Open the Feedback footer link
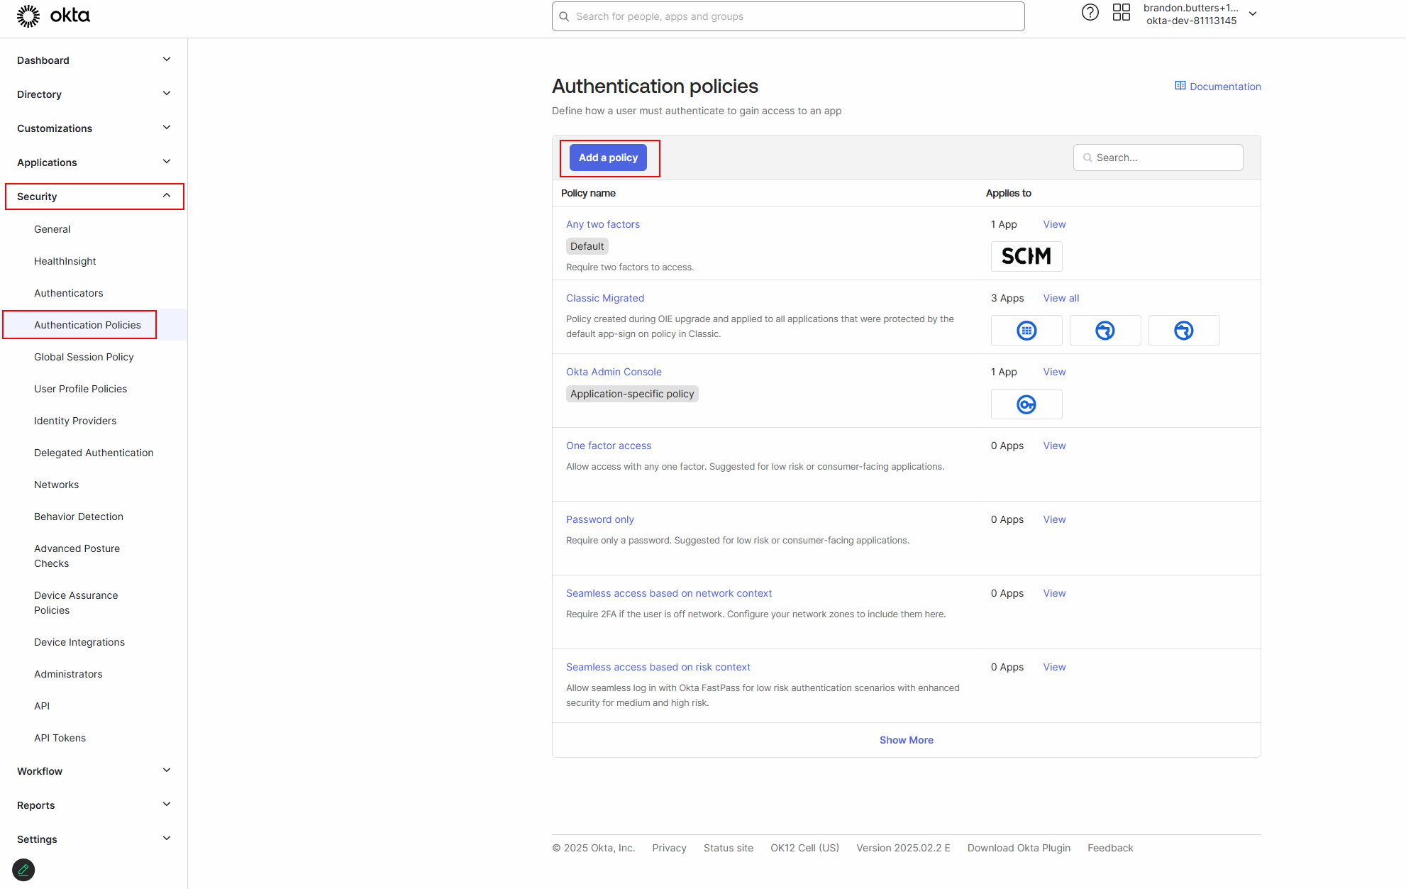The width and height of the screenshot is (1406, 889). tap(1110, 848)
